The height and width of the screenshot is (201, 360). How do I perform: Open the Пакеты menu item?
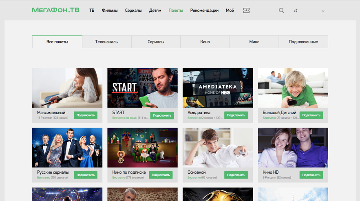click(176, 10)
